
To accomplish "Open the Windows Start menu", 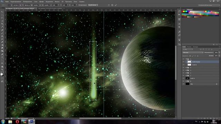I will [x=3, y=122].
